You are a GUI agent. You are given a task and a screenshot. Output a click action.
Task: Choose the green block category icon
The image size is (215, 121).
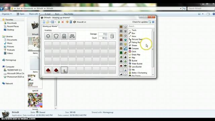pos(121,53)
